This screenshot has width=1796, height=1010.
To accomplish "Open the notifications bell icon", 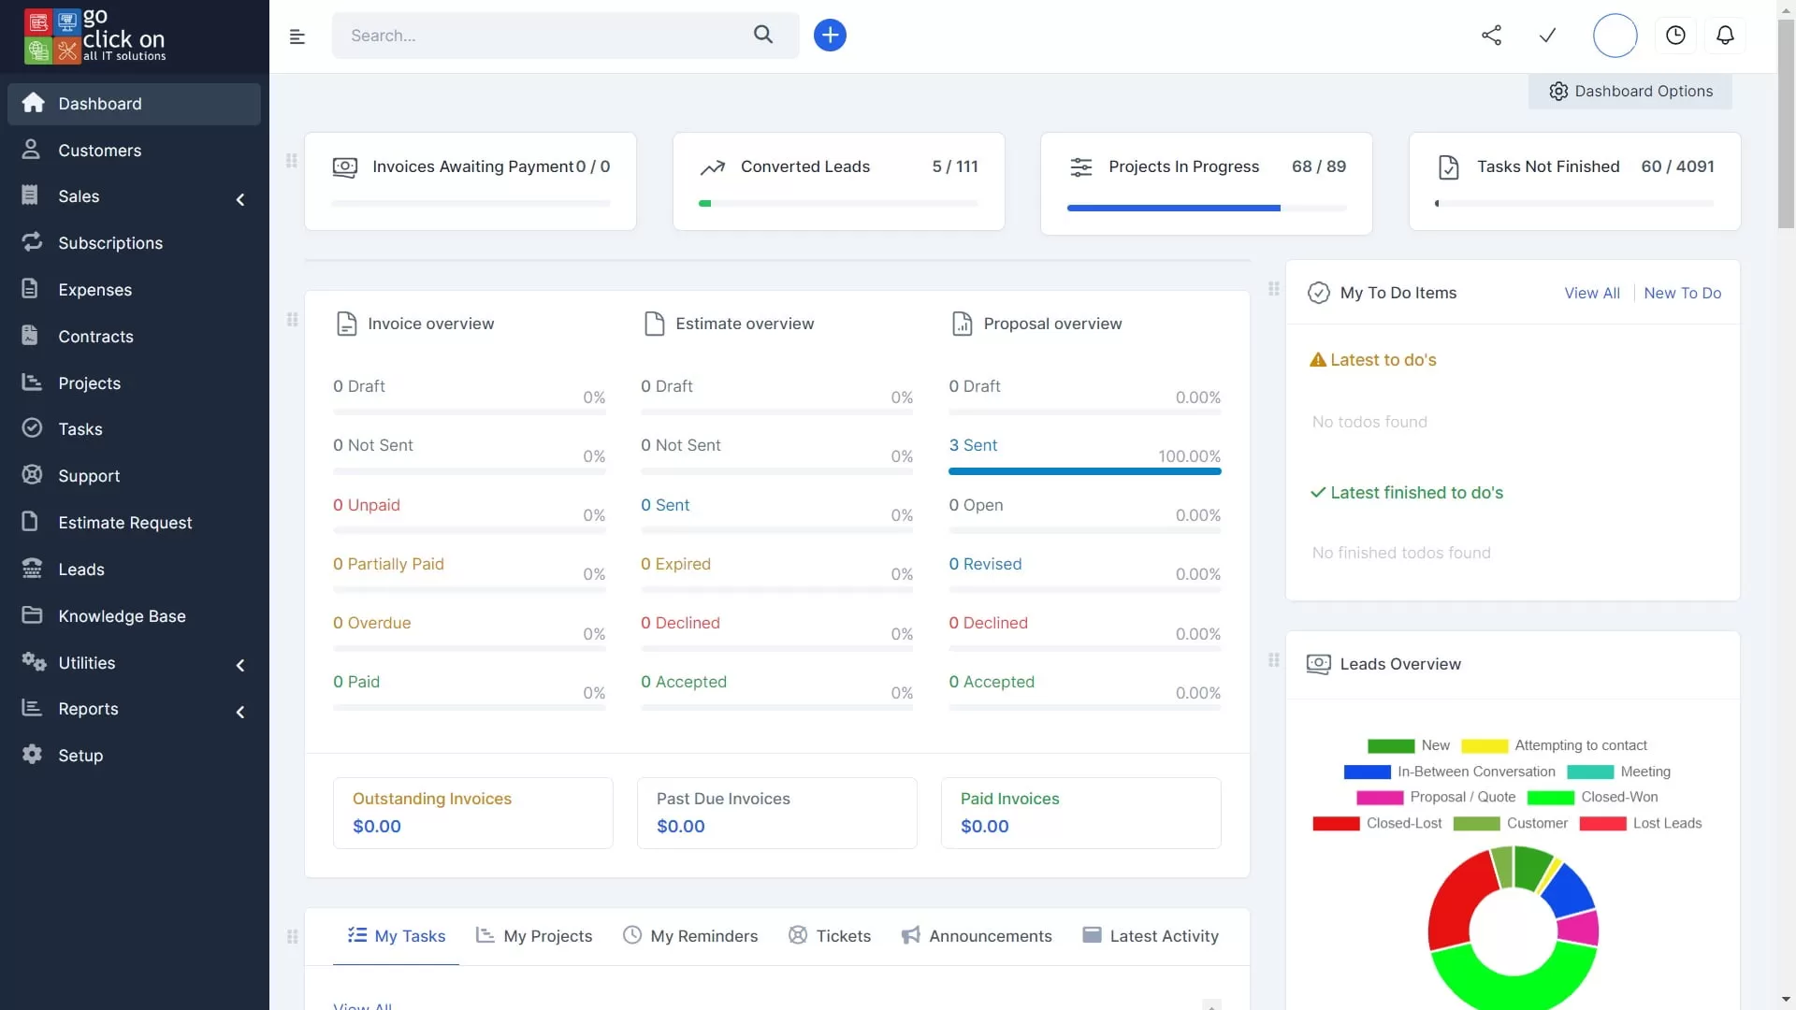I will pos(1725,36).
